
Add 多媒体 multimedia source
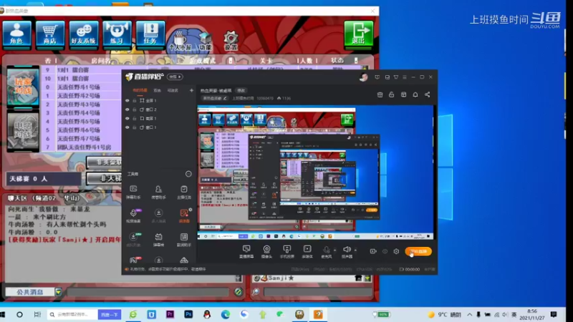[307, 252]
